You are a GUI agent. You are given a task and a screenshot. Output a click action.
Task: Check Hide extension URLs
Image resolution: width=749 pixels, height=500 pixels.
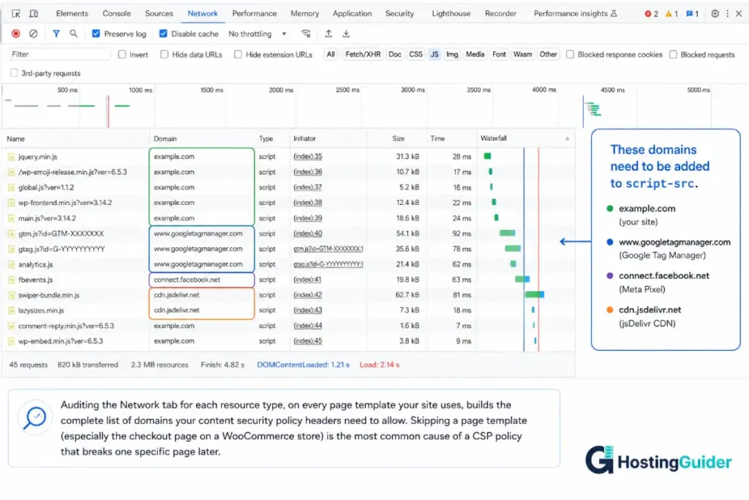(x=238, y=54)
